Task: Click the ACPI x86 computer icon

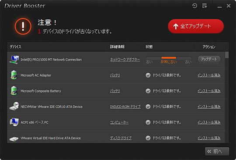Action: coord(14,122)
